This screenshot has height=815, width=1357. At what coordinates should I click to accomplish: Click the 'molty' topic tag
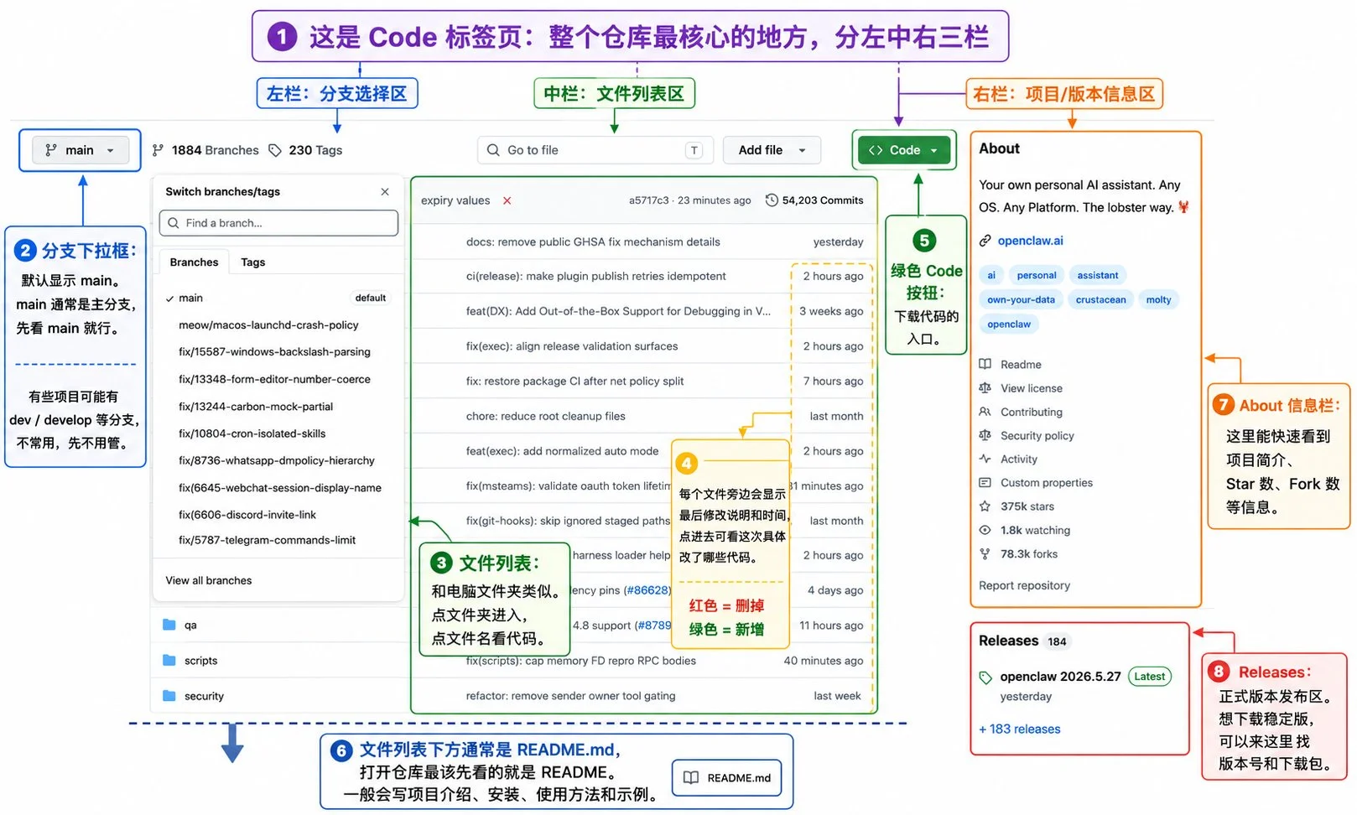(1158, 299)
